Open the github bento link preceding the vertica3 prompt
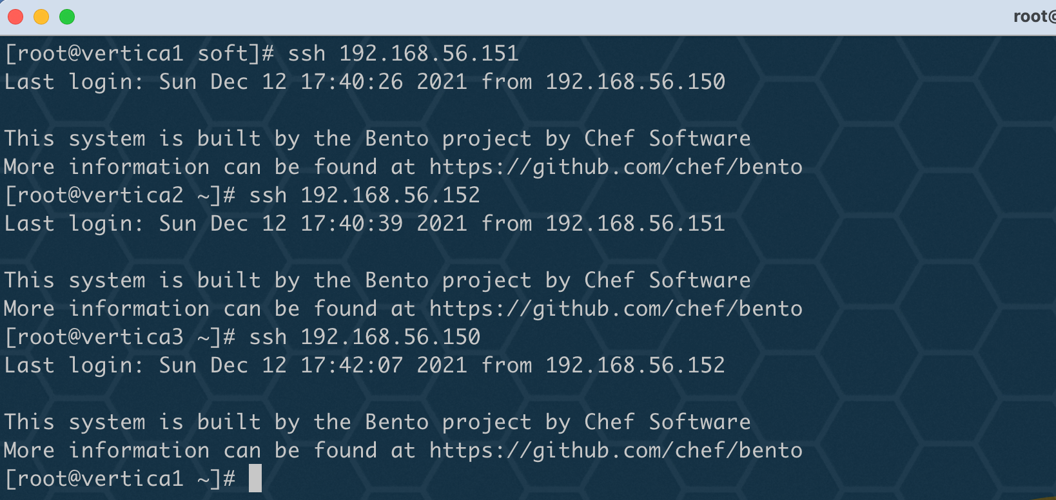This screenshot has width=1056, height=500. [x=616, y=309]
